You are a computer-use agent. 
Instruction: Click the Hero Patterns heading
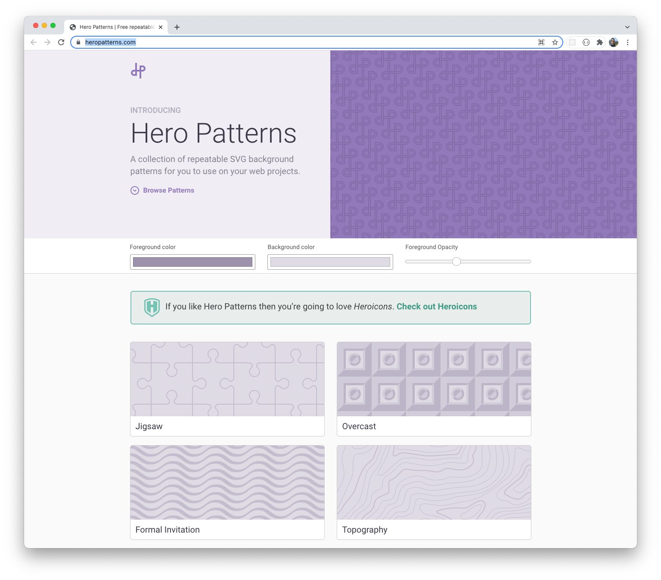coord(214,133)
